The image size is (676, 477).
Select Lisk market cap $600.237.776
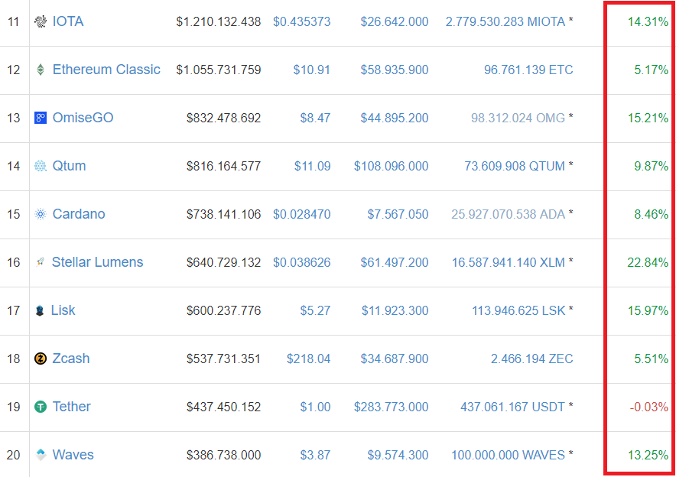click(224, 310)
